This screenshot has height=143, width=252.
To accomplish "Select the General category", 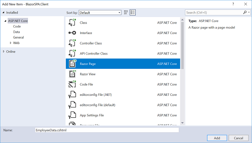I will 19,37.
